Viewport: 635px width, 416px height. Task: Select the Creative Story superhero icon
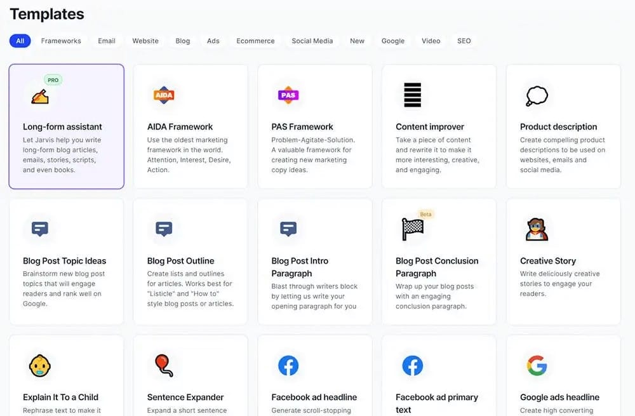(537, 229)
